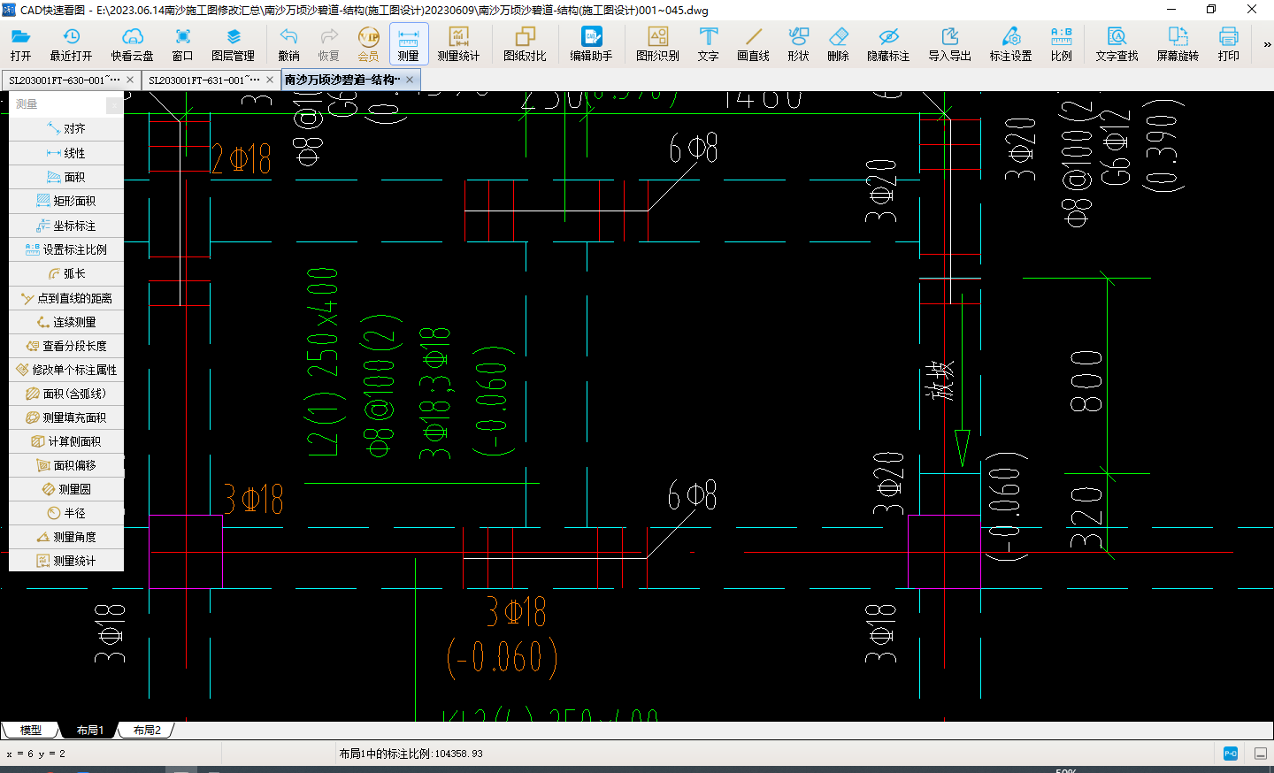Image resolution: width=1274 pixels, height=773 pixels.
Task: Switch to 布局1 layout tab
Action: click(x=89, y=730)
